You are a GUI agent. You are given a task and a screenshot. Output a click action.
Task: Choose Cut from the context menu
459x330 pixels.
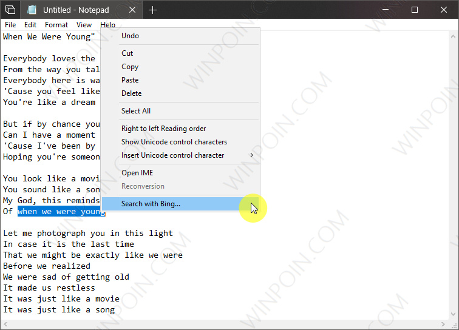point(180,53)
